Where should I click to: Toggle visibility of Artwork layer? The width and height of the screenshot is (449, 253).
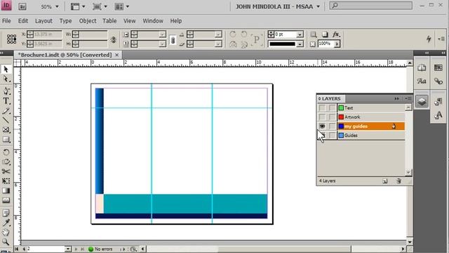click(322, 117)
